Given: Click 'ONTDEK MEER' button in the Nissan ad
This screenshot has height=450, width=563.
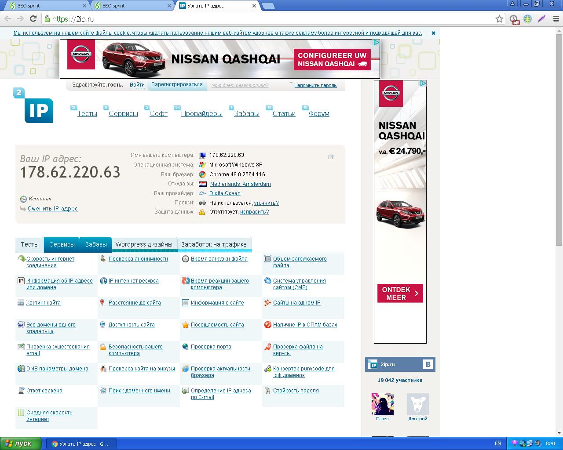Looking at the screenshot, I should [400, 293].
